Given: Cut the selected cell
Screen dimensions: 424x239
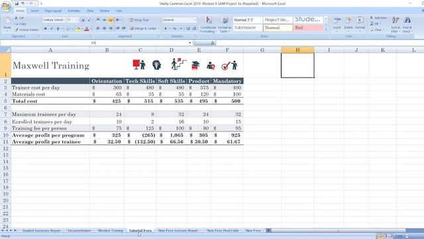Looking at the screenshot, I should click(19, 18).
